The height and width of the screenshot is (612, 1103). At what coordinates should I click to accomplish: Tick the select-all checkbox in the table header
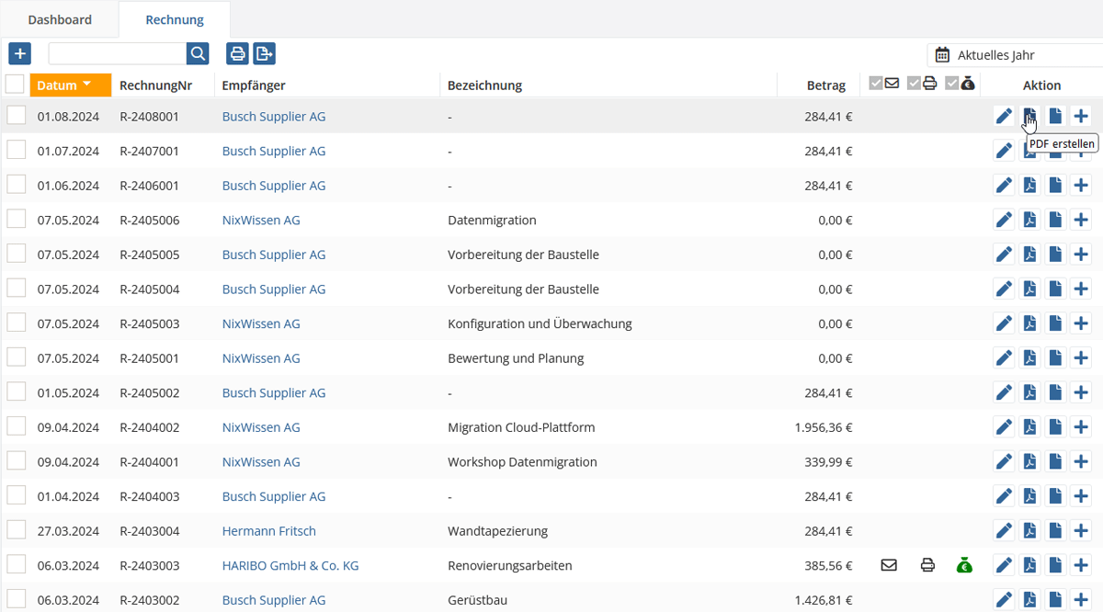[15, 85]
